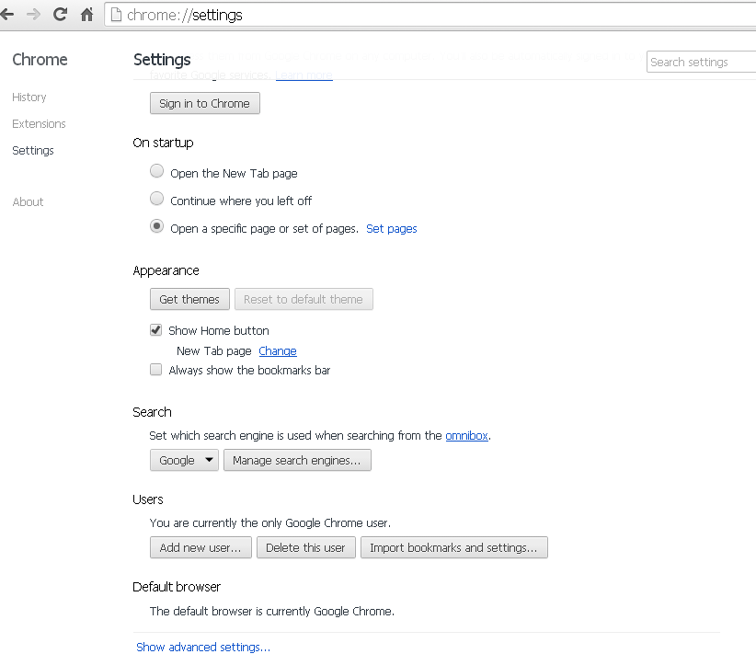
Task: Click the Users section heading
Action: (148, 499)
